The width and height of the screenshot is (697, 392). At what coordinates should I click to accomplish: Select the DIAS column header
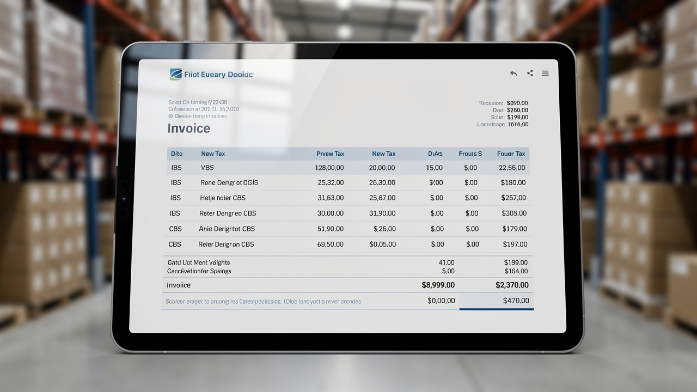click(x=436, y=154)
